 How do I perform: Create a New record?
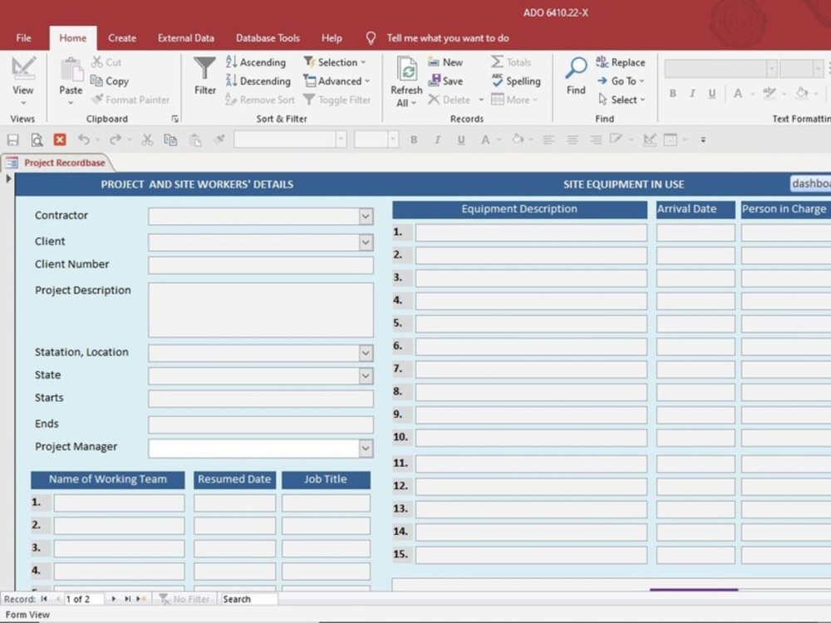445,62
